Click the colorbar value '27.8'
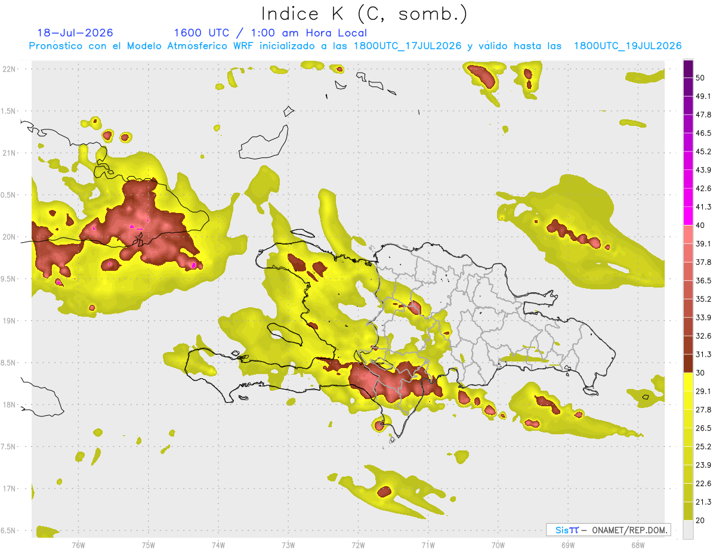 [704, 410]
